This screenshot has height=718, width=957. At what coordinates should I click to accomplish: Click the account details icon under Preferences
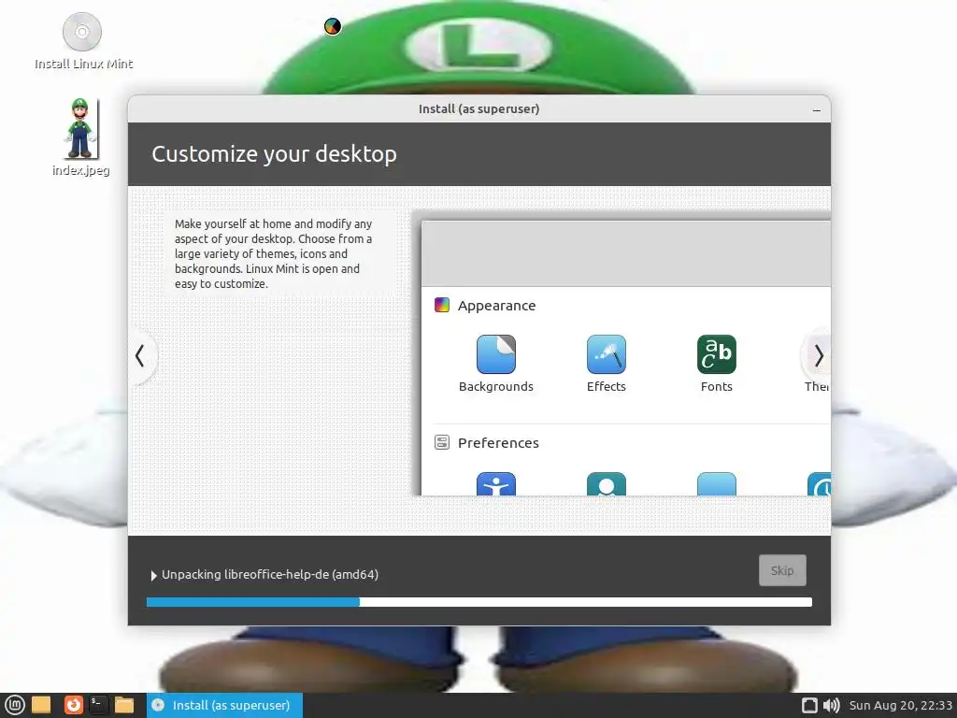(x=606, y=483)
